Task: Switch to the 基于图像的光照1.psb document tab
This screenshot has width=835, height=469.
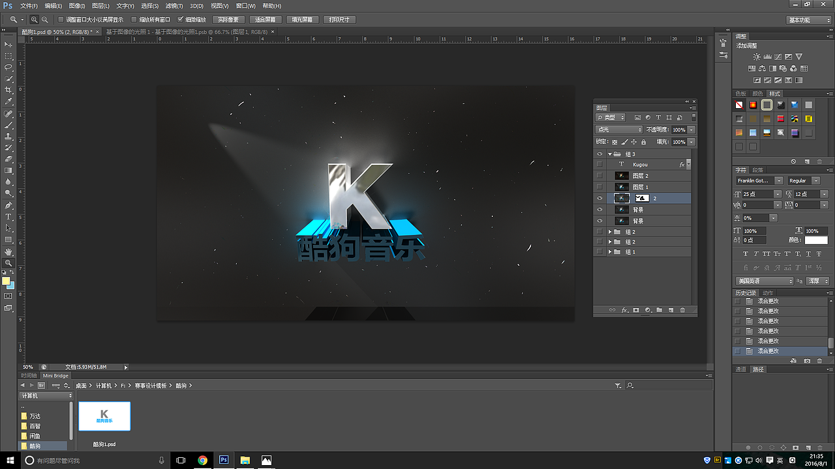Action: coord(187,31)
